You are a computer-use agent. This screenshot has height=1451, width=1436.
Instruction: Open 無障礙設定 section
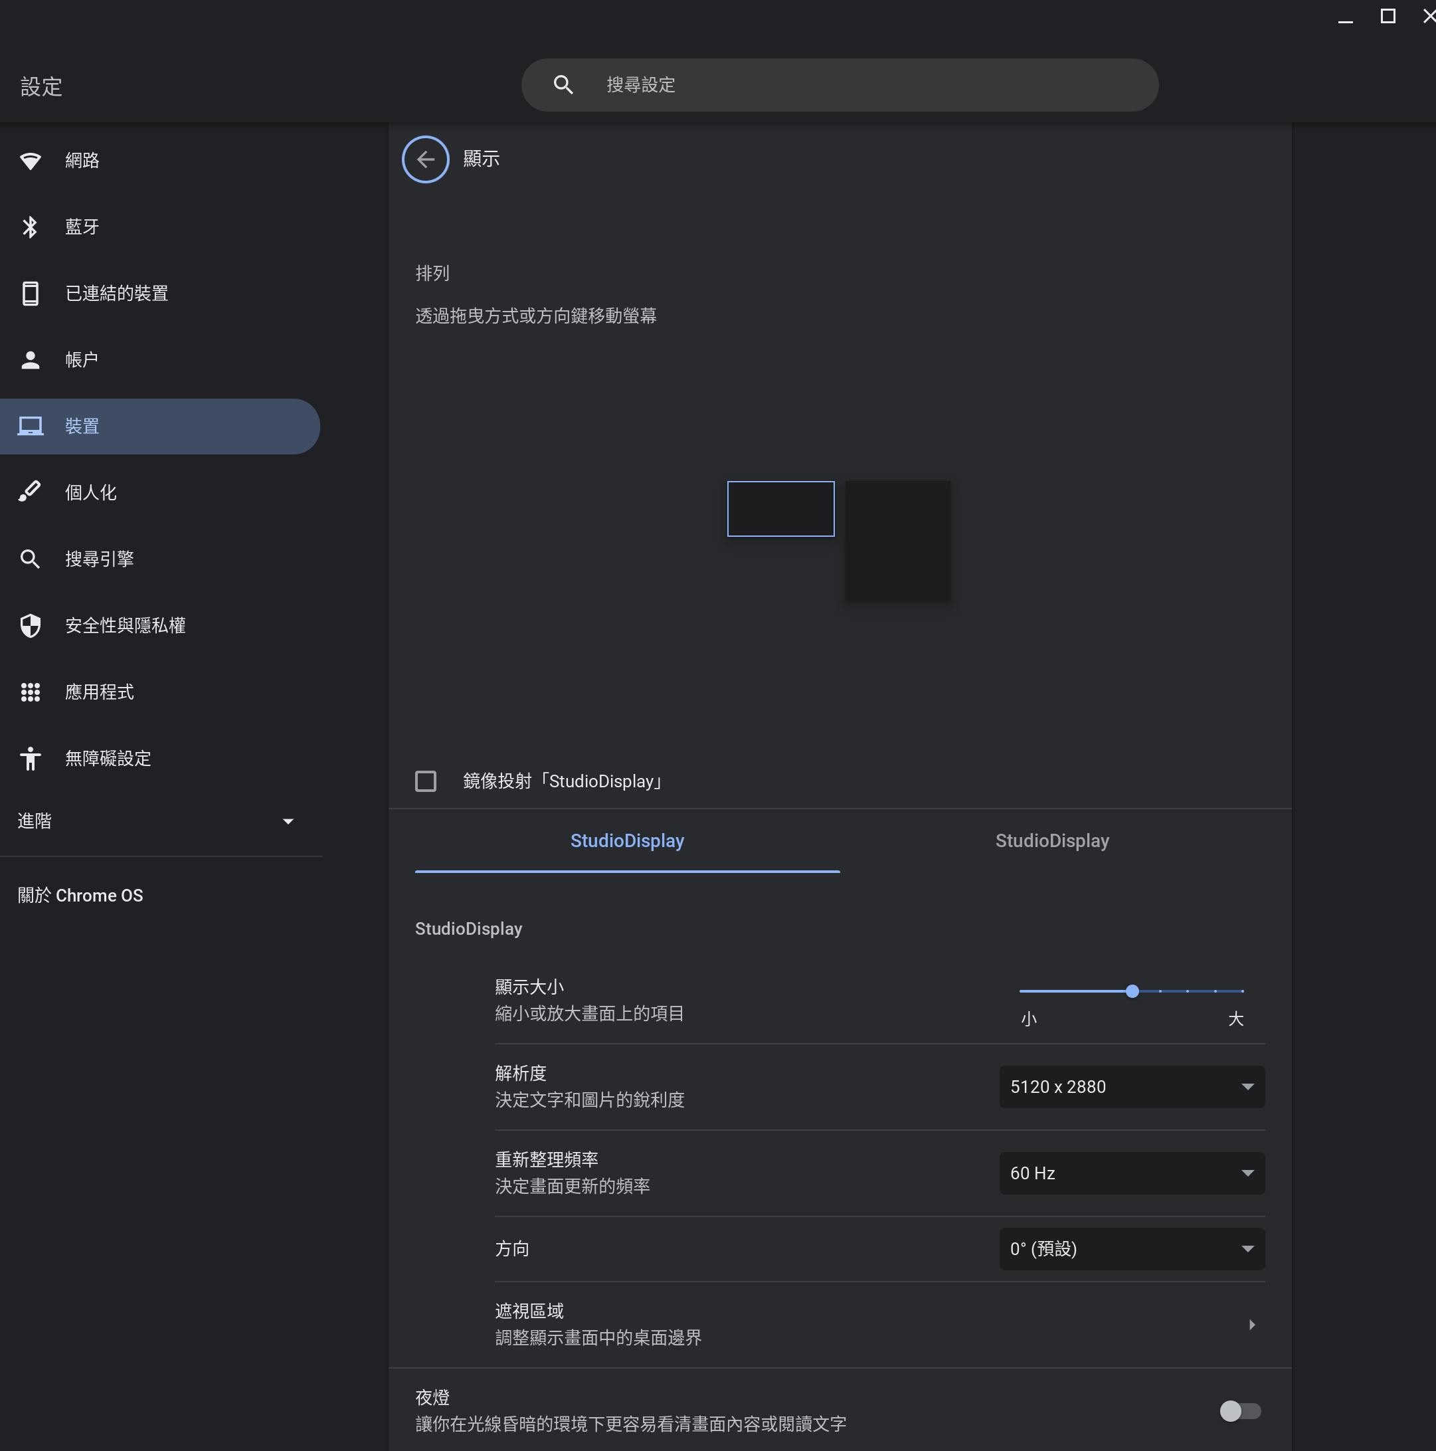point(161,759)
